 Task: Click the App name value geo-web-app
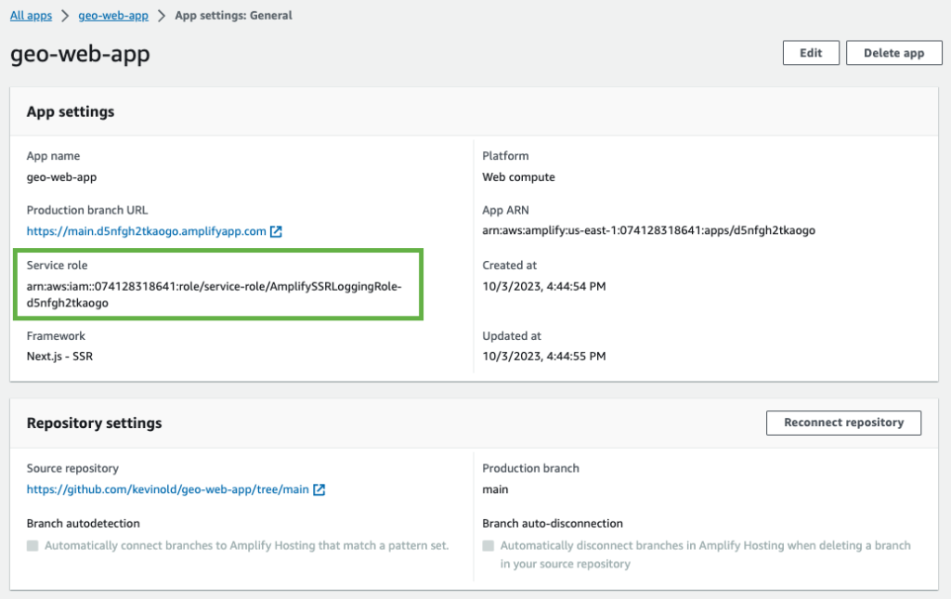click(61, 177)
